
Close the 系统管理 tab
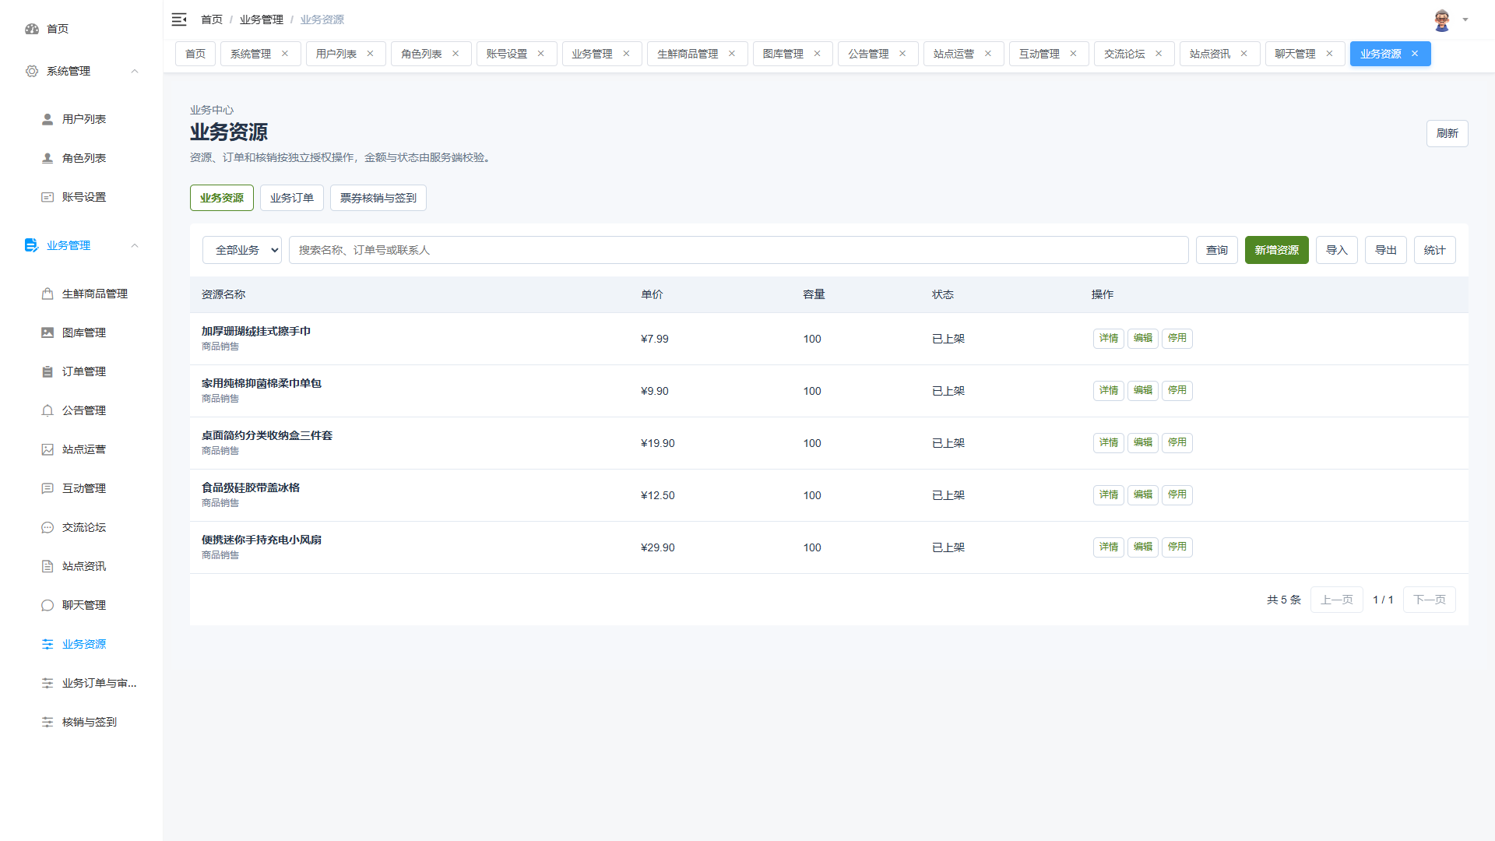pyautogui.click(x=285, y=54)
